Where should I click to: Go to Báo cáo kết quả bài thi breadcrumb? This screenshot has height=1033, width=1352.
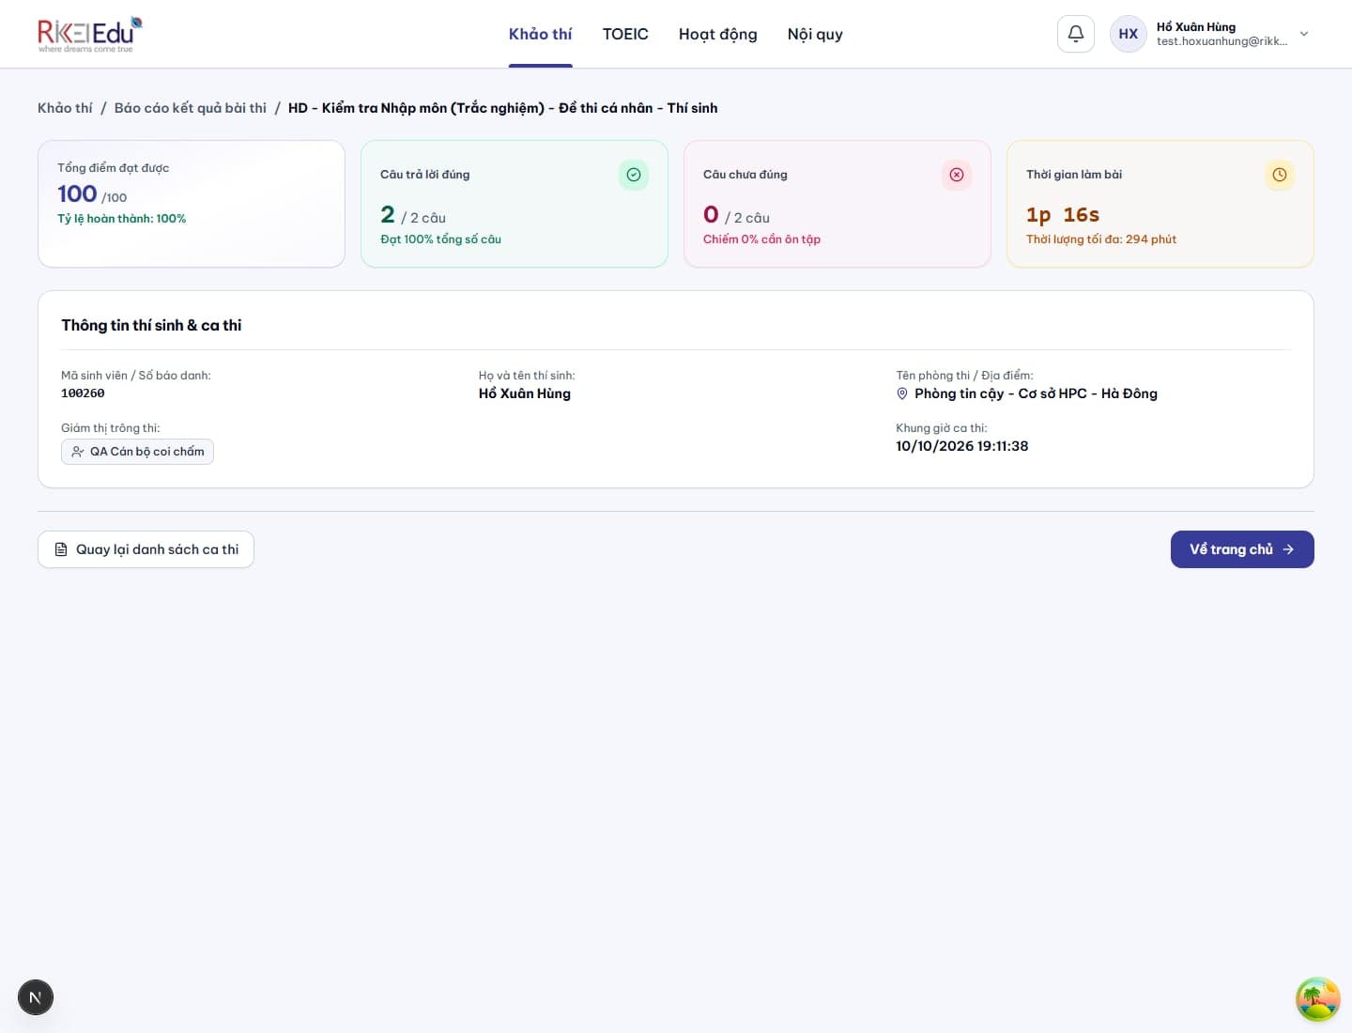191,108
